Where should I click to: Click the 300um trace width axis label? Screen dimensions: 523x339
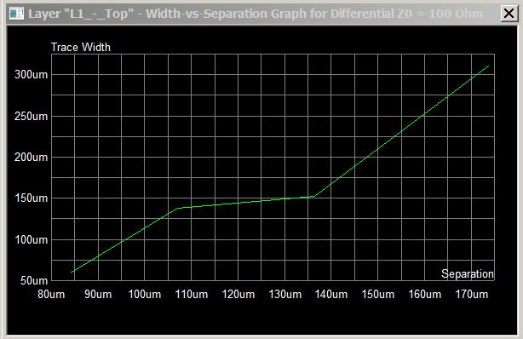coord(31,74)
